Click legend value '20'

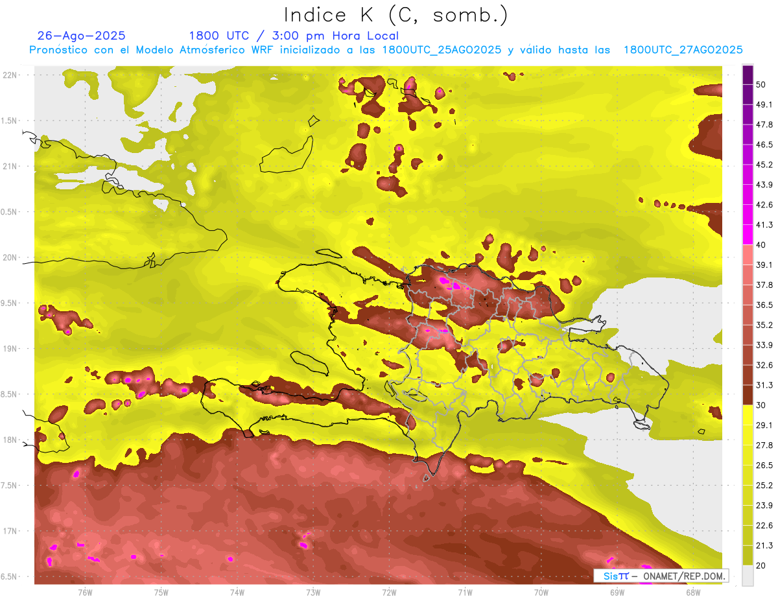coord(760,566)
